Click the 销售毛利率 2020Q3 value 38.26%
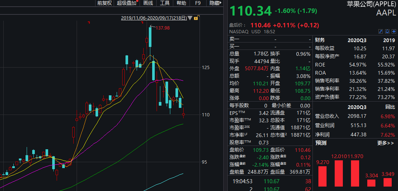The width and height of the screenshot is (398, 191). click(358, 81)
